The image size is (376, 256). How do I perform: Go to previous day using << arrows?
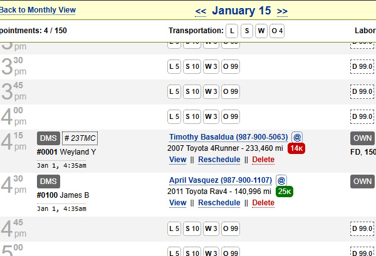click(201, 11)
